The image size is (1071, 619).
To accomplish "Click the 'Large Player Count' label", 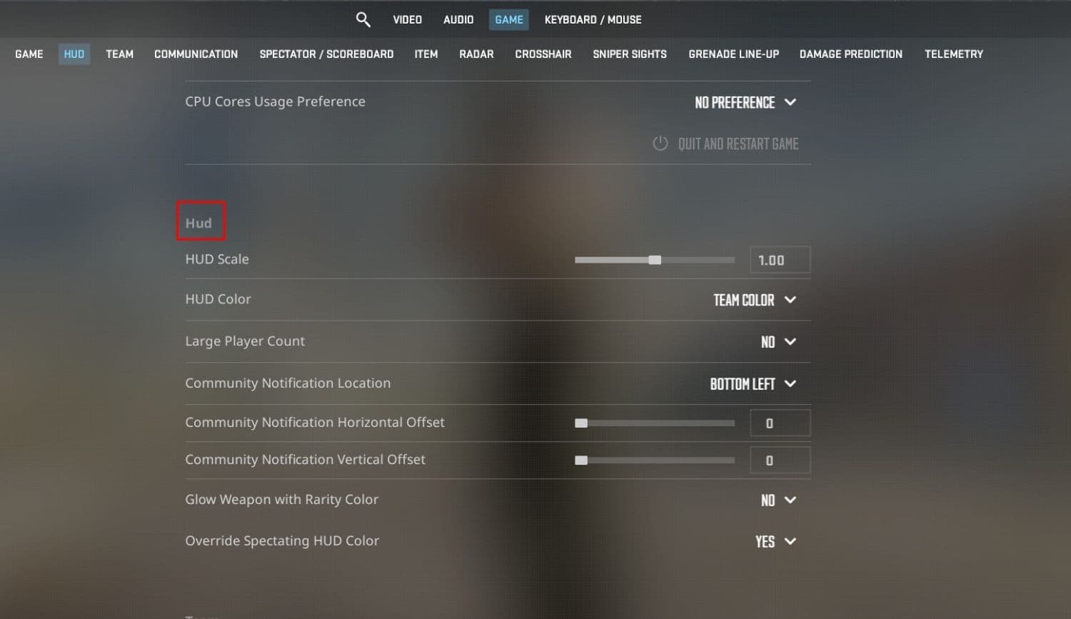I will 245,341.
